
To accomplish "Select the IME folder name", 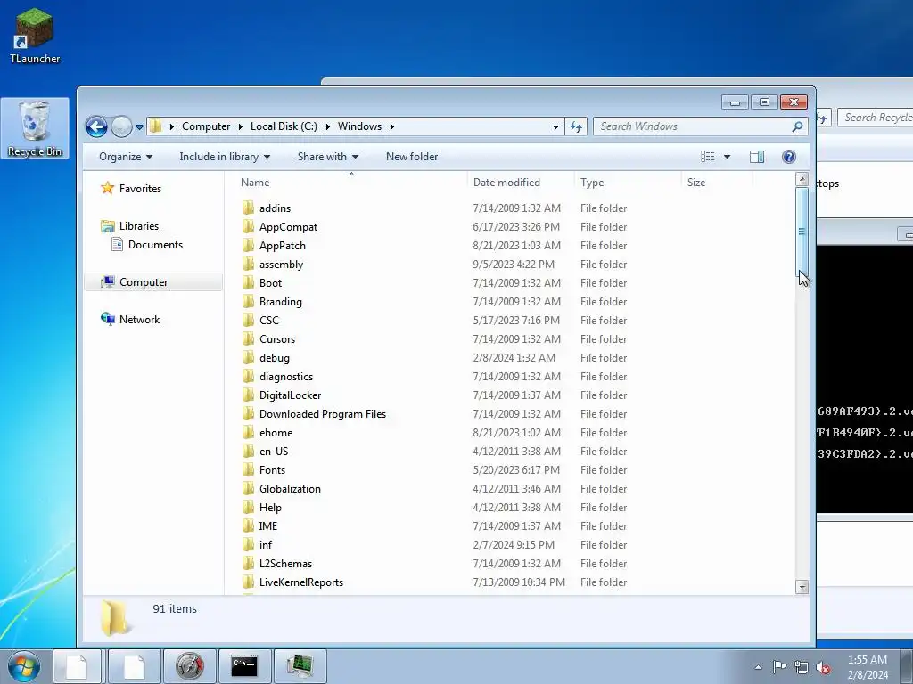I will (267, 525).
